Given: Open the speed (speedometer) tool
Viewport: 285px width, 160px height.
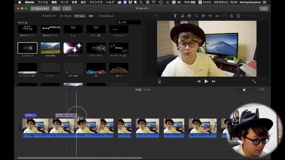Looking at the screenshot, I should 224,16.
